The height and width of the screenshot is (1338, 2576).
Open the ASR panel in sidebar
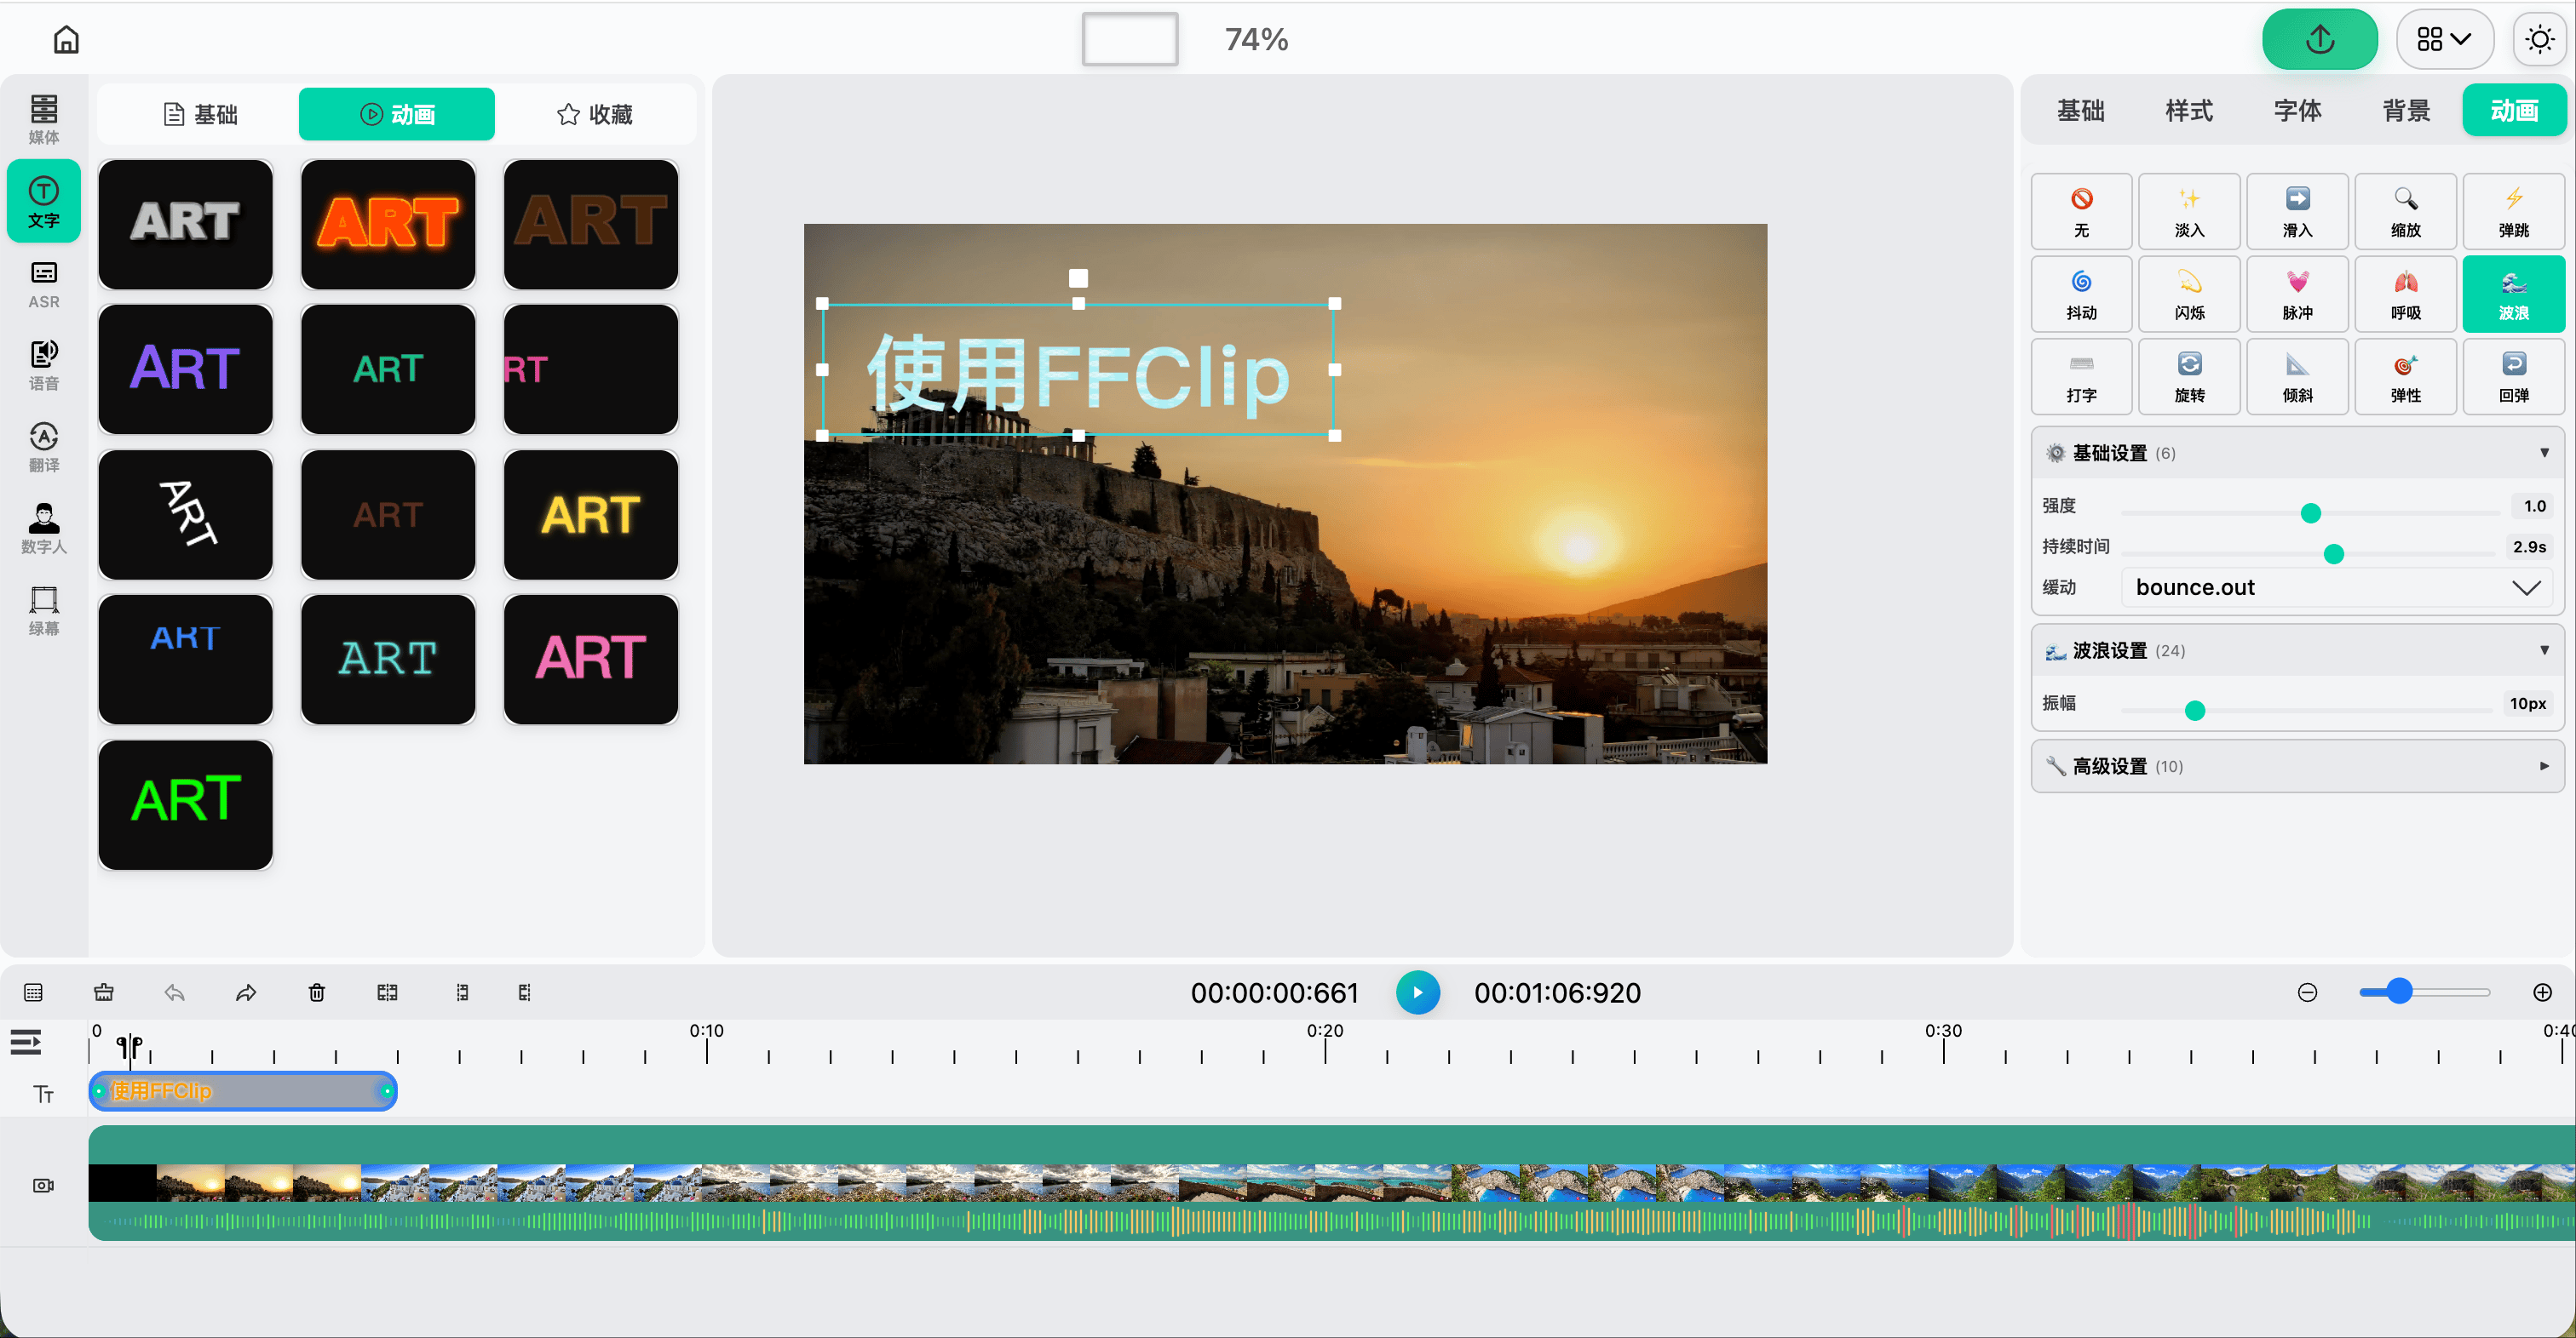click(x=43, y=283)
